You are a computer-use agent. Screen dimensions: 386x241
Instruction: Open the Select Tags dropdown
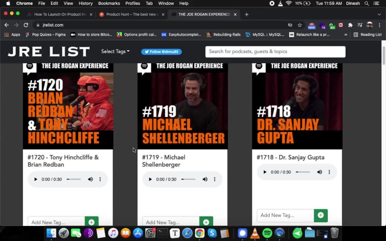pos(115,51)
